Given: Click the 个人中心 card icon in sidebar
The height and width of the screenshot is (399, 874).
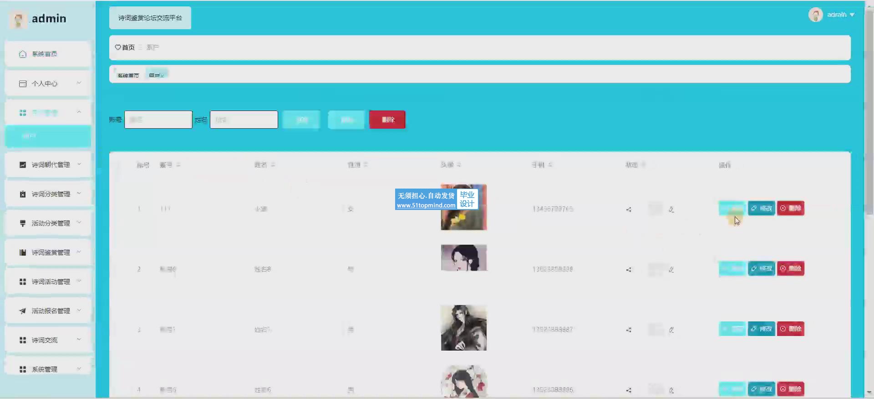Looking at the screenshot, I should [23, 83].
